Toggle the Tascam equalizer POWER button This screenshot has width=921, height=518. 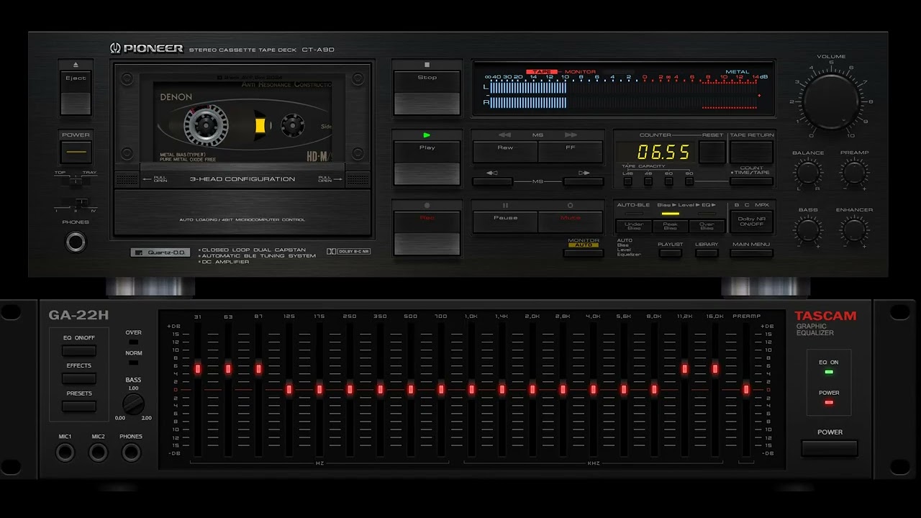click(x=830, y=448)
